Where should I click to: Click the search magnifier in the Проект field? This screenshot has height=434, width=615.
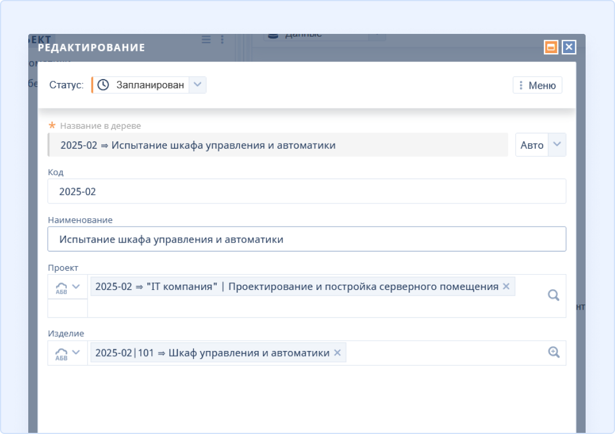(x=553, y=295)
